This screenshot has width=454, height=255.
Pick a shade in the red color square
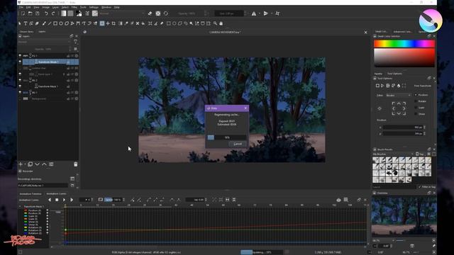point(404,58)
